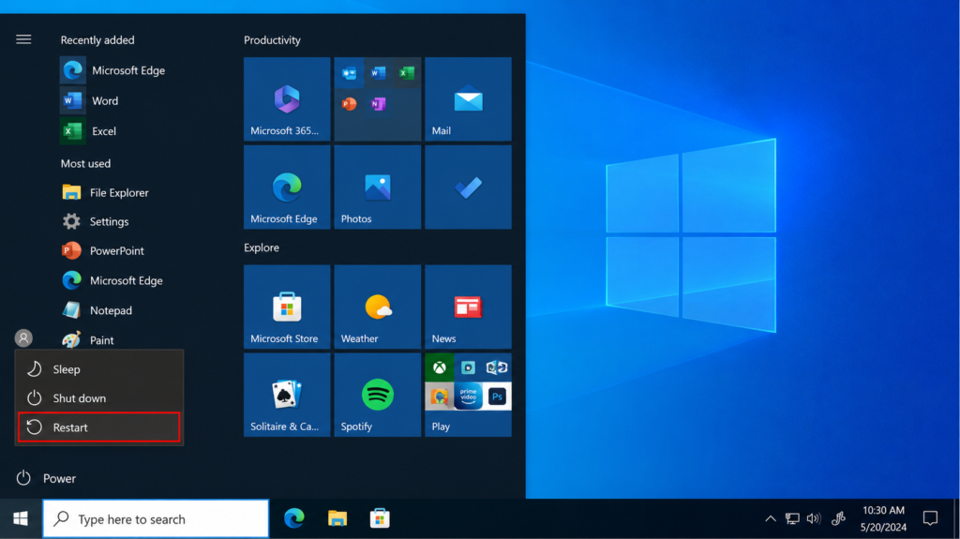
Task: Open Notepad from the app list
Action: click(x=97, y=310)
